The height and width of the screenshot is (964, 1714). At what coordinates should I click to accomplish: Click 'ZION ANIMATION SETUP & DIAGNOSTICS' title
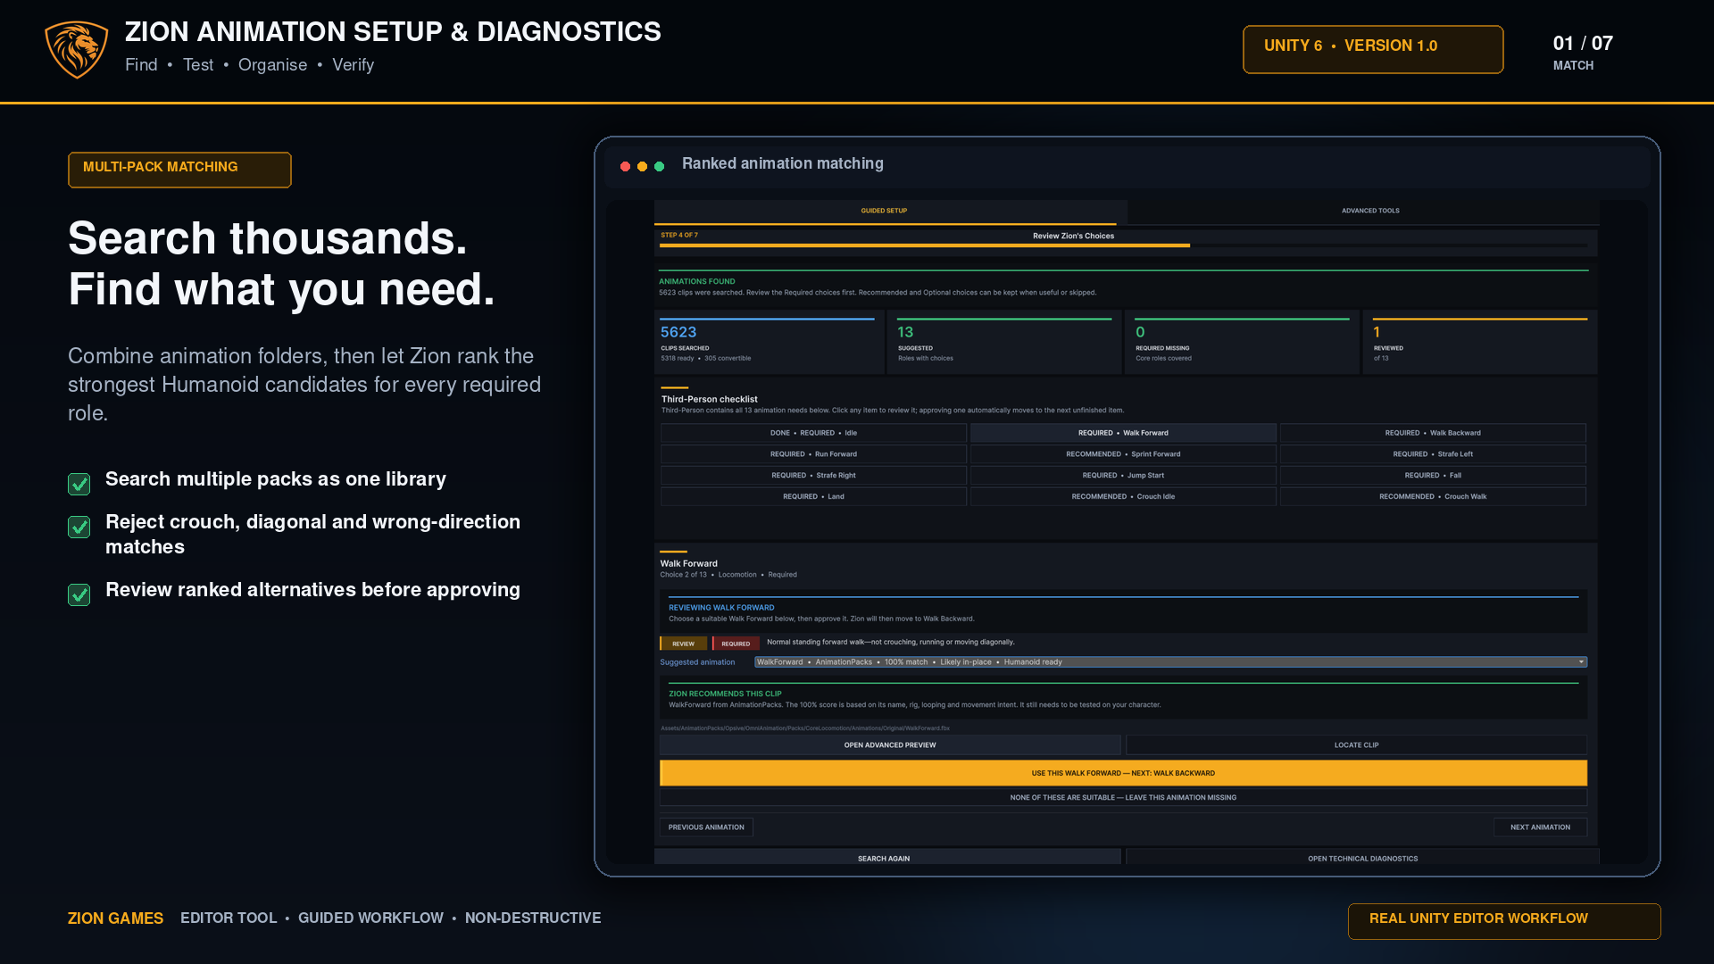[393, 32]
